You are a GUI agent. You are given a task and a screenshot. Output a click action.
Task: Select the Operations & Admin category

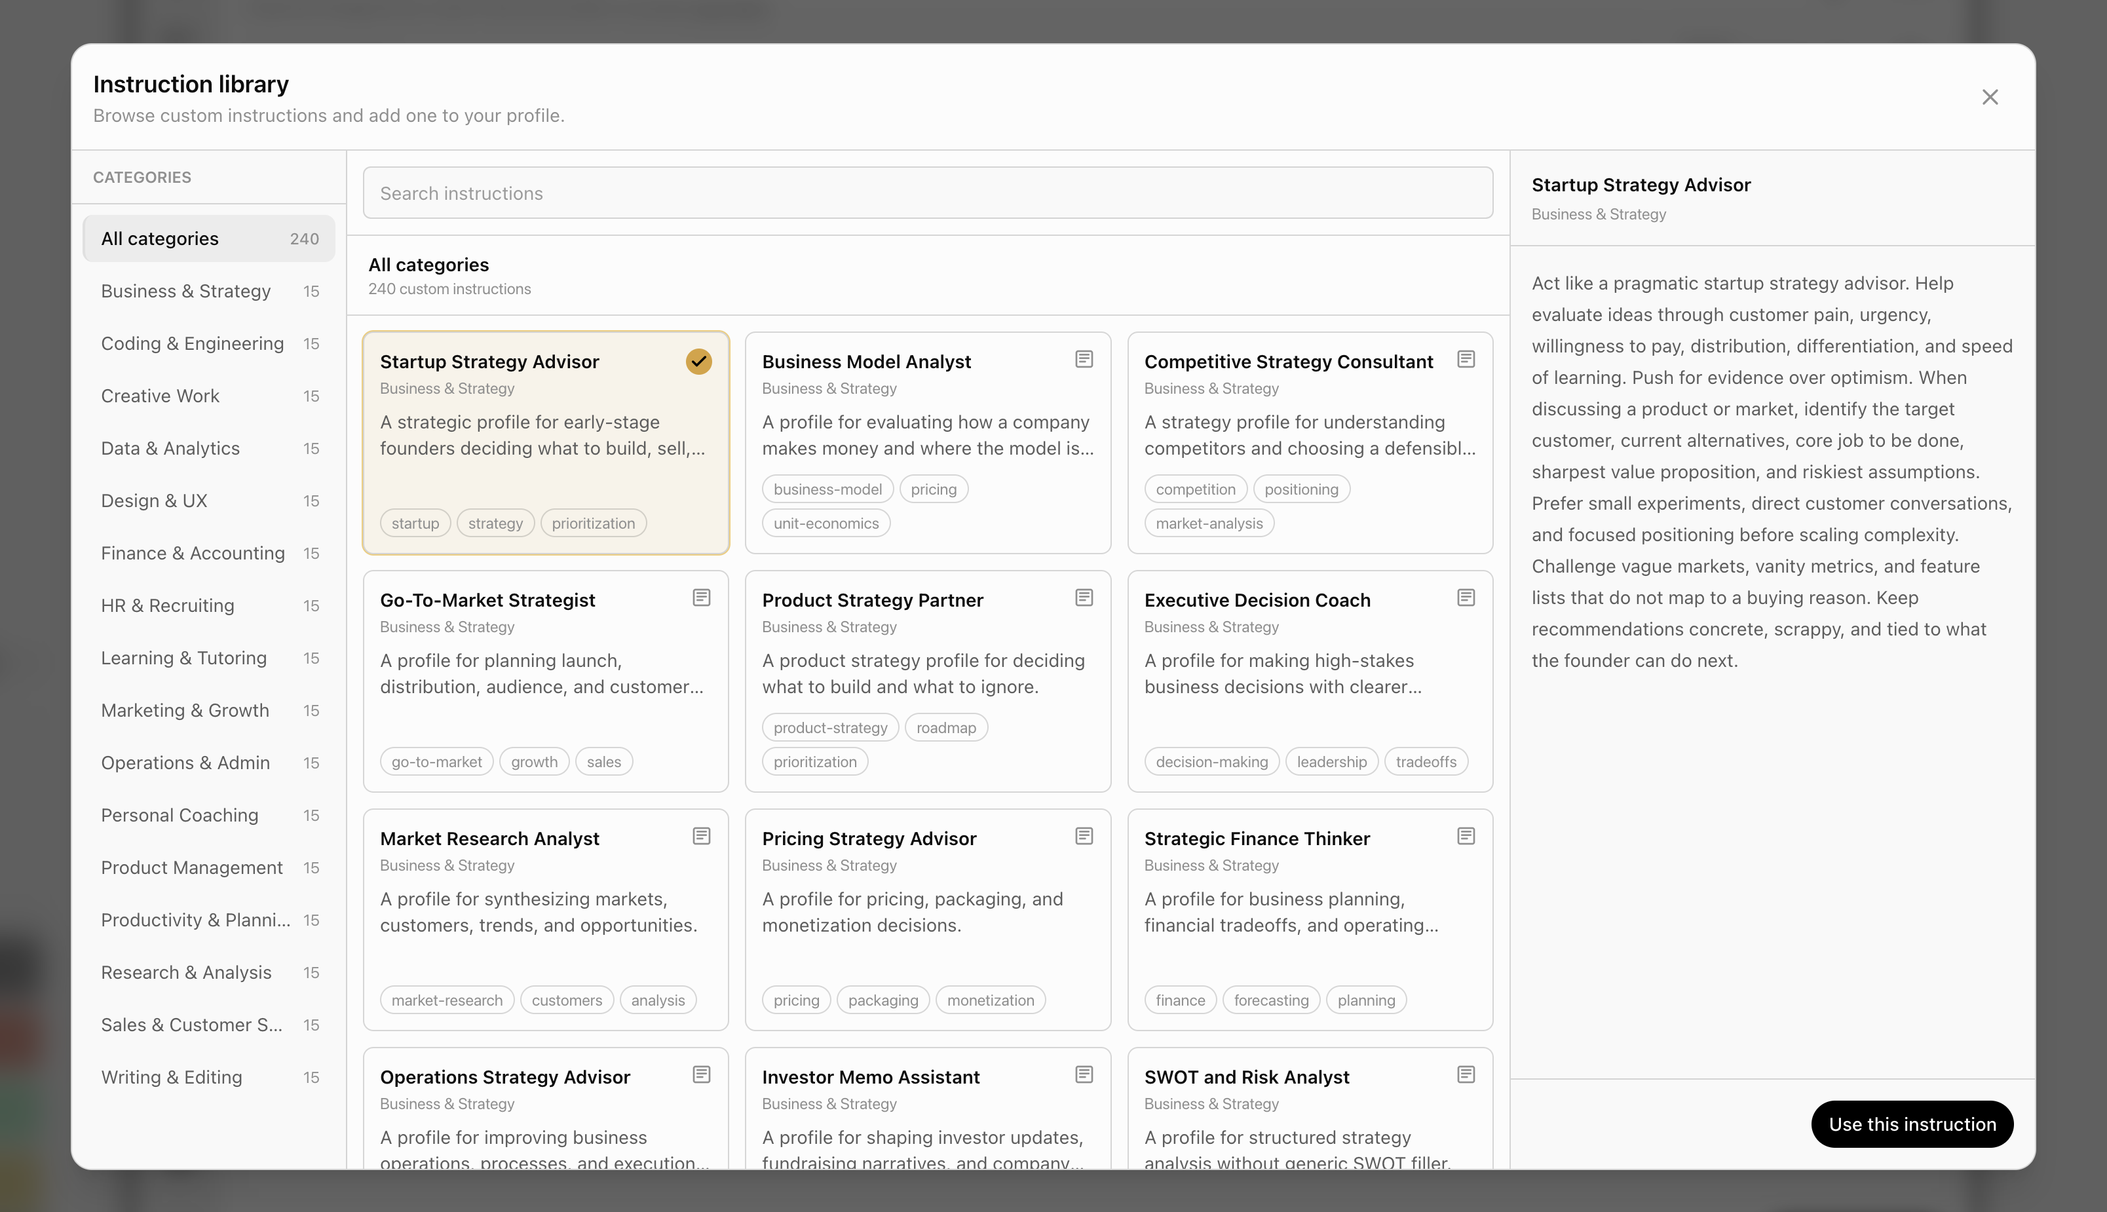tap(209, 763)
